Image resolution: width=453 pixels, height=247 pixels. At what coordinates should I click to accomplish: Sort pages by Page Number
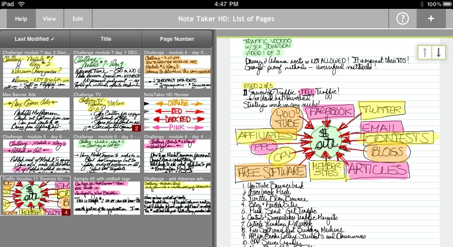pyautogui.click(x=177, y=39)
